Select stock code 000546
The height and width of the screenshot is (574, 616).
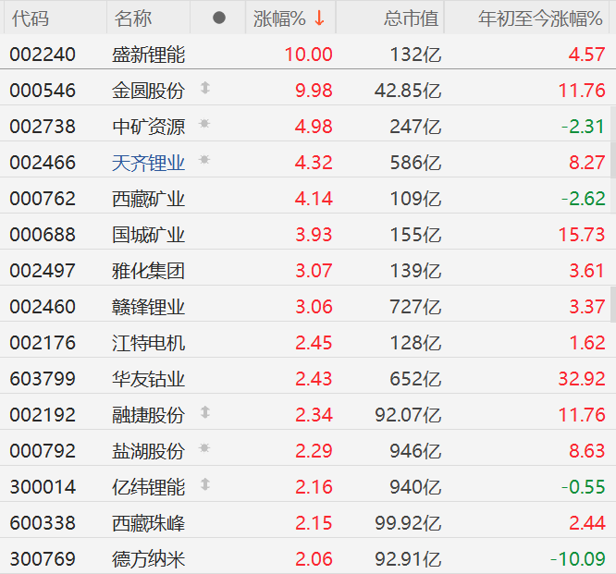[43, 91]
